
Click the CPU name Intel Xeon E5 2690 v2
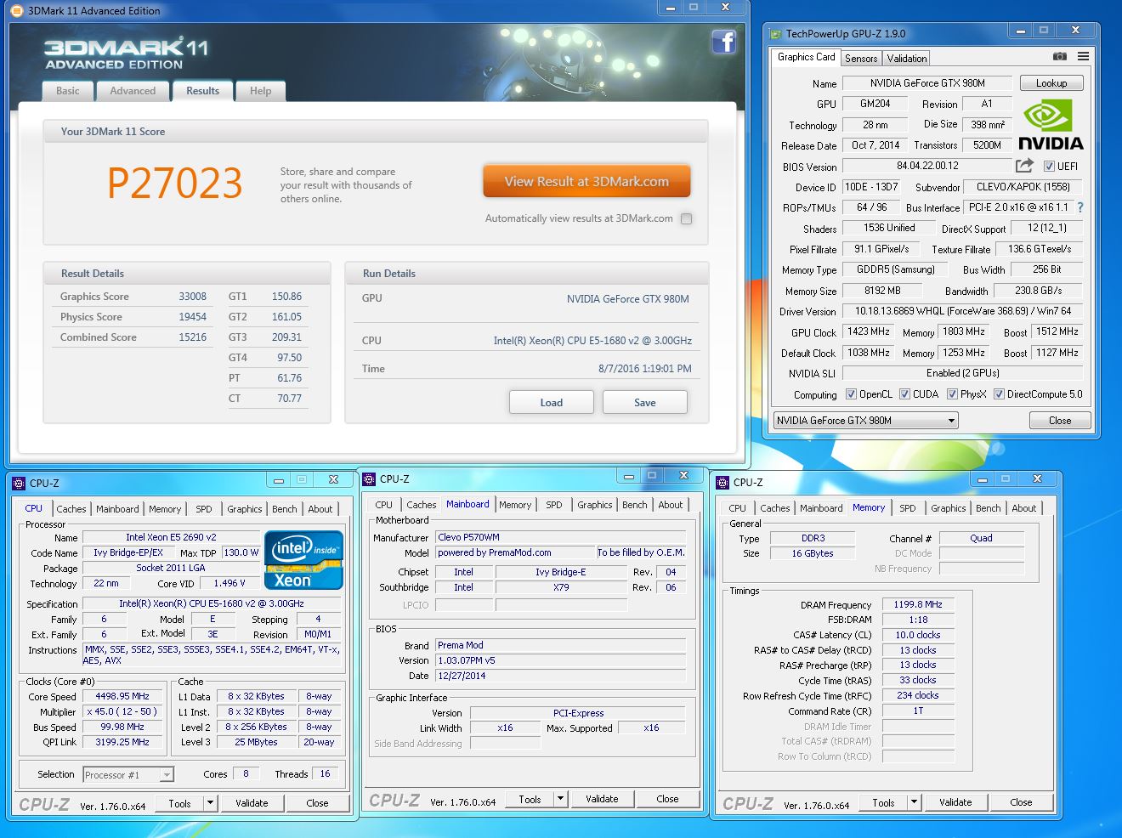(x=171, y=537)
